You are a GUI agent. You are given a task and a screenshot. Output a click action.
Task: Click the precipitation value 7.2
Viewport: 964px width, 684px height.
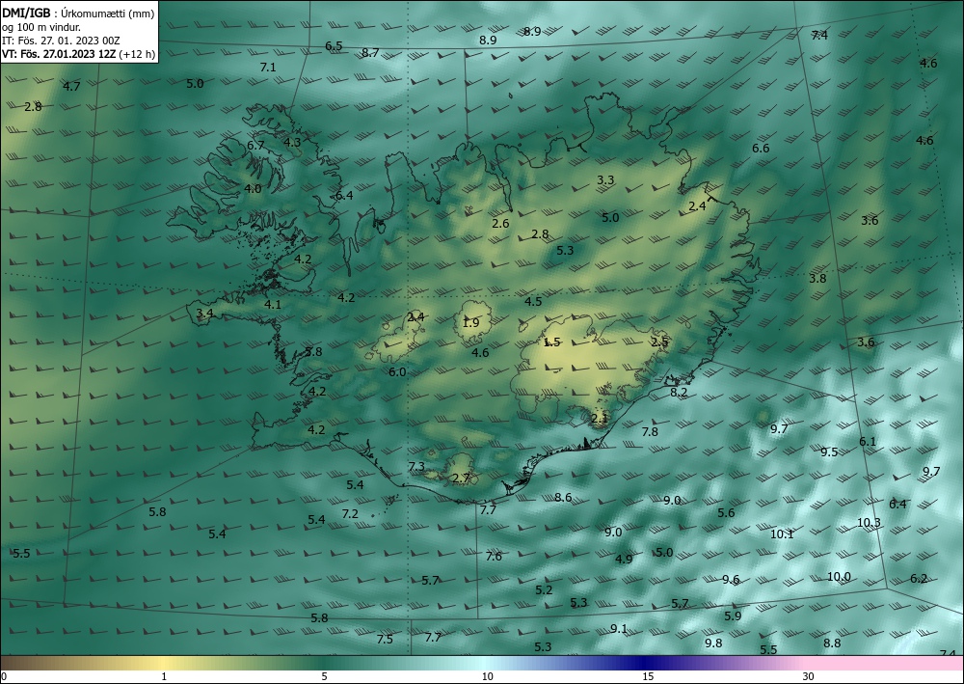pos(350,513)
